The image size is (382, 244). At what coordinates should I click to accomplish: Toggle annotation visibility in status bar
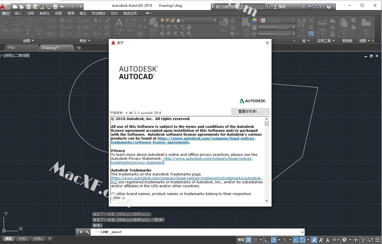[x=314, y=240]
